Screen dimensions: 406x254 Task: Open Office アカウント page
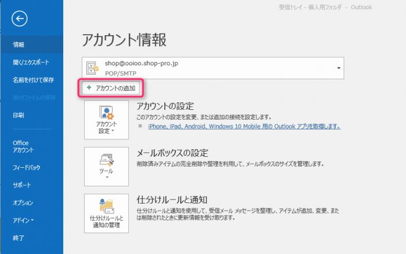(24, 146)
